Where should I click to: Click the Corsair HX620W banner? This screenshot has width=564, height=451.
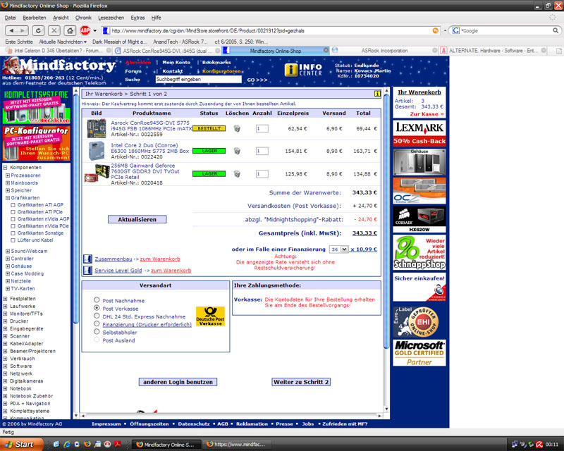[x=419, y=220]
